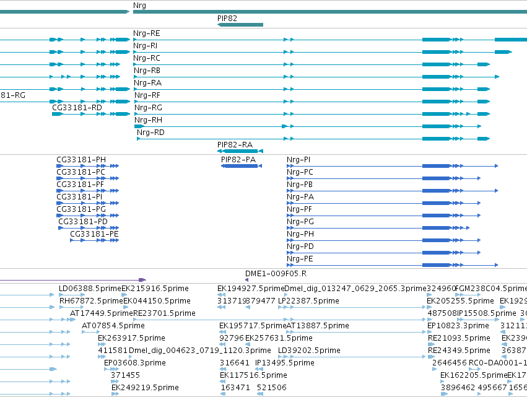Click the Nrg-PI protein label
The width and height of the screenshot is (527, 397).
pyautogui.click(x=298, y=160)
